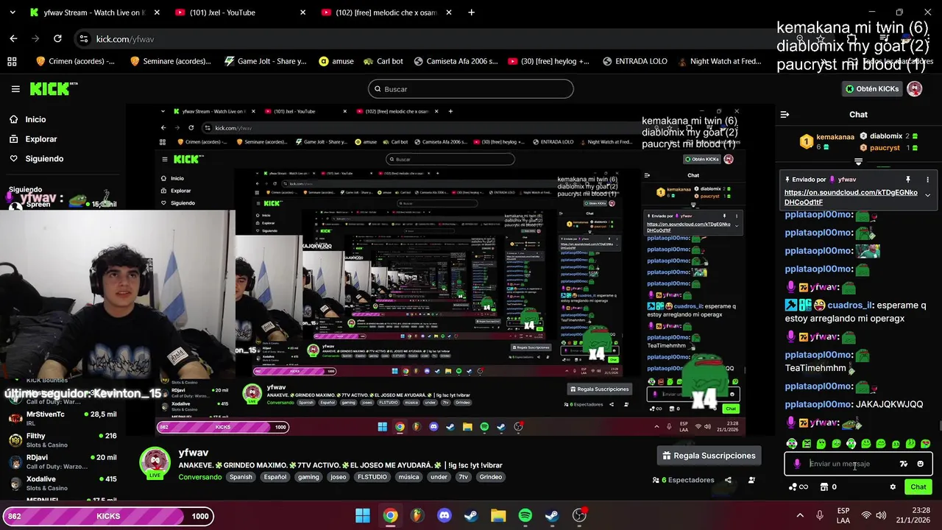Open ENTRADA LOLO bookmark
The height and width of the screenshot is (530, 942).
[634, 61]
